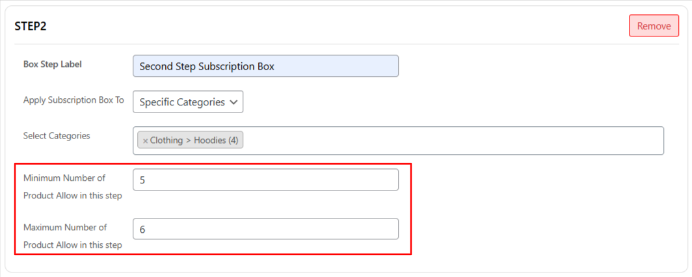Click the value 6 in maximum field
The height and width of the screenshot is (277, 692).
click(x=142, y=230)
